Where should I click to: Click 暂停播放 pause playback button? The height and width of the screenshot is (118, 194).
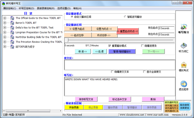(132, 107)
